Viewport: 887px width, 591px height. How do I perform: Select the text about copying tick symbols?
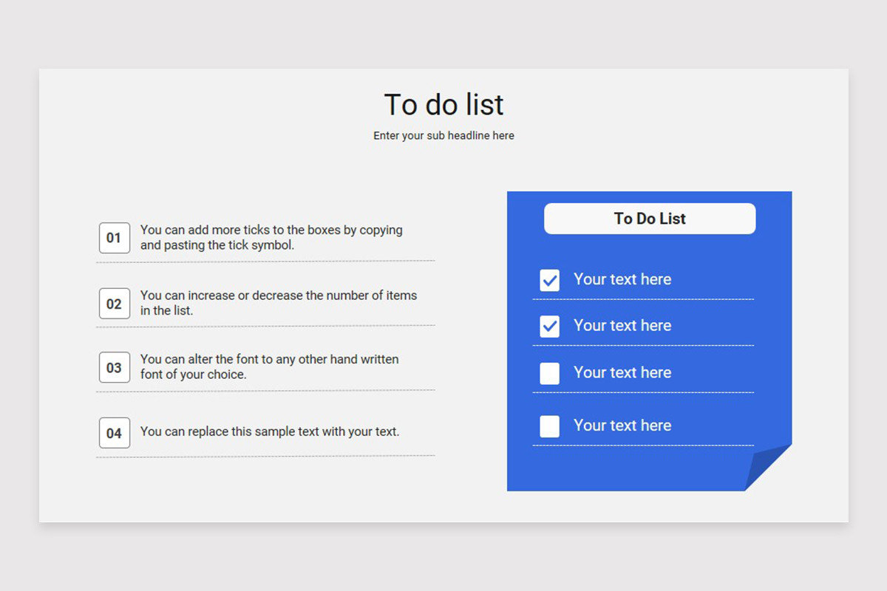[271, 237]
